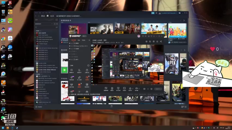
Task: Click the bell icon above Douyu preview
Action: point(157,42)
